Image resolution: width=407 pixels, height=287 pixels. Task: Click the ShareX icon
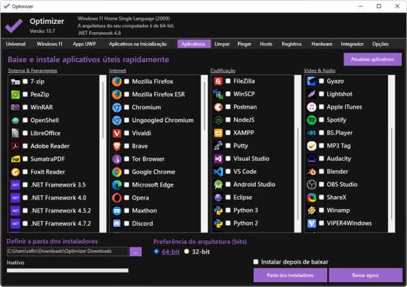312,197
